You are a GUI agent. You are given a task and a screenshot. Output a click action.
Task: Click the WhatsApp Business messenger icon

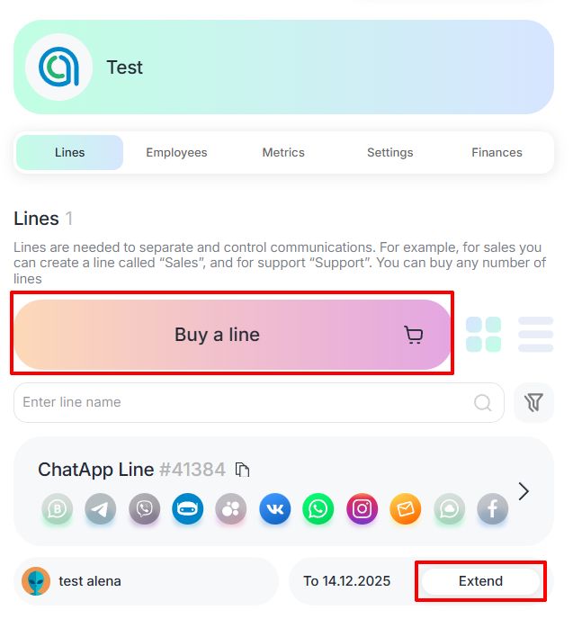(x=57, y=510)
